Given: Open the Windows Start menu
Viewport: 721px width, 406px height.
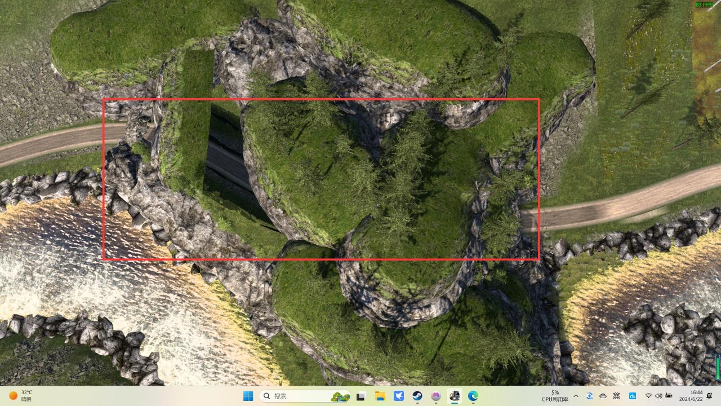Looking at the screenshot, I should coord(248,396).
